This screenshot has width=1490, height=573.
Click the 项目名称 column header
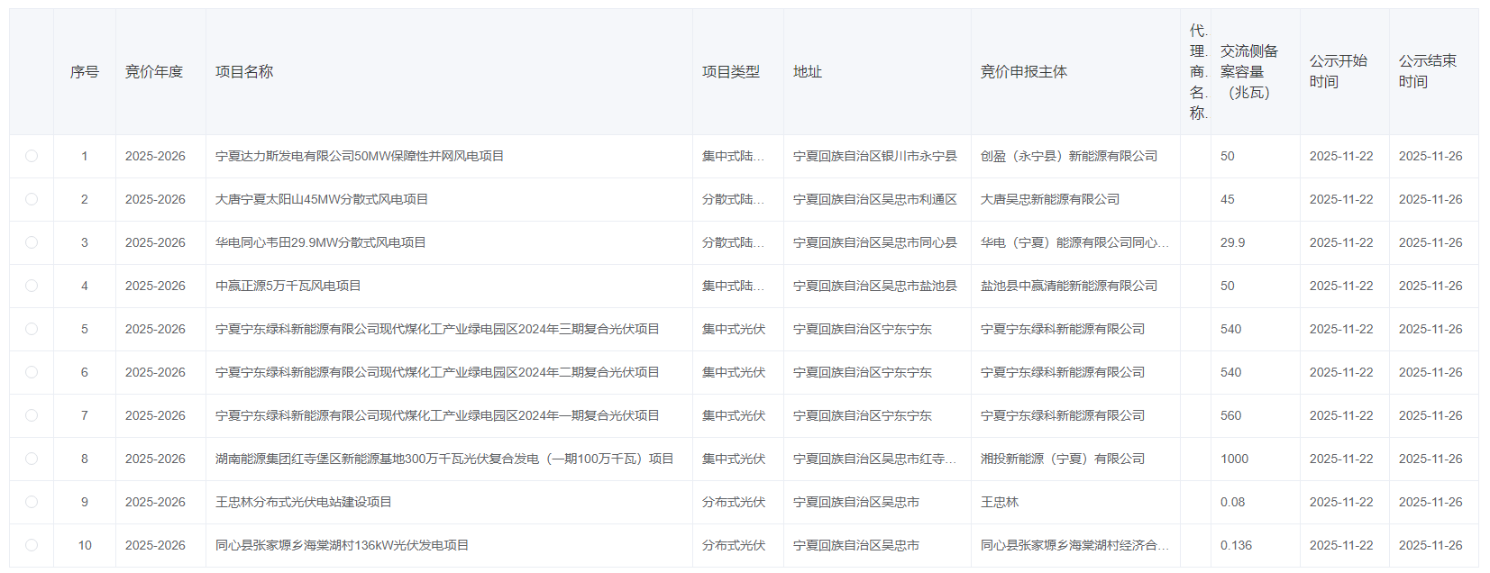coord(244,72)
